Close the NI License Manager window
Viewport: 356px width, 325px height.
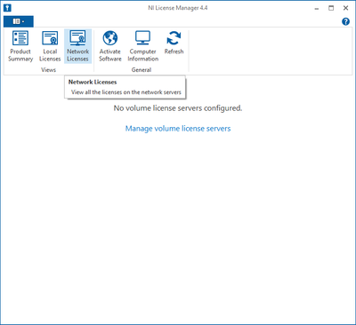pos(345,8)
